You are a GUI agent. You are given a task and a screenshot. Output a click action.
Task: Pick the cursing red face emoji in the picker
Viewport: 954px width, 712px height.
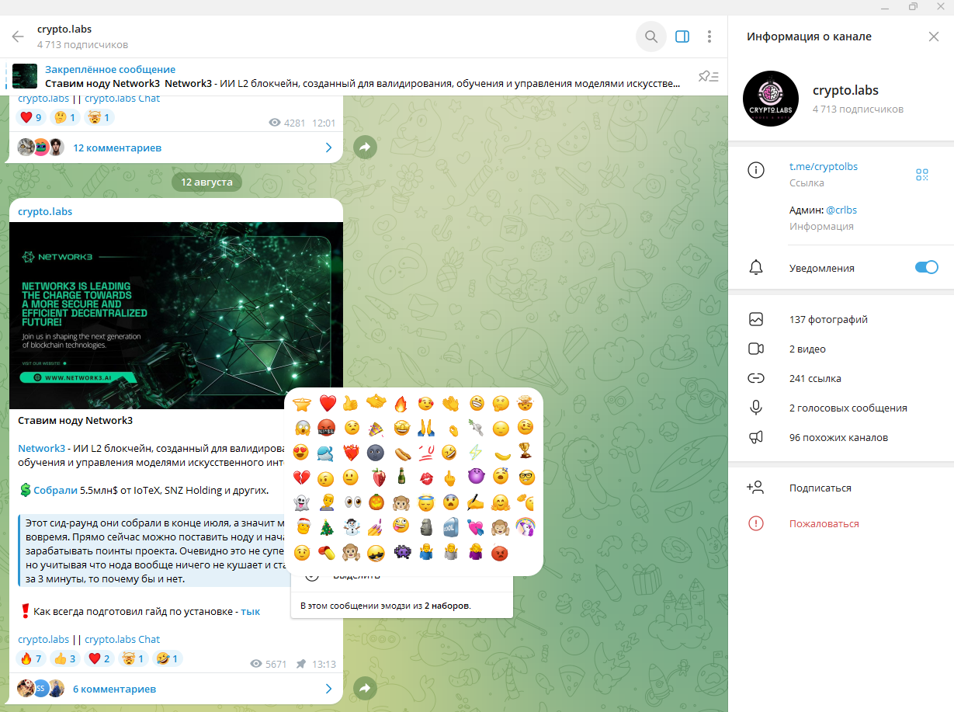coord(327,428)
